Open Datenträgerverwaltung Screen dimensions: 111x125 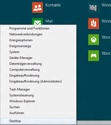pyautogui.click(x=38, y=64)
